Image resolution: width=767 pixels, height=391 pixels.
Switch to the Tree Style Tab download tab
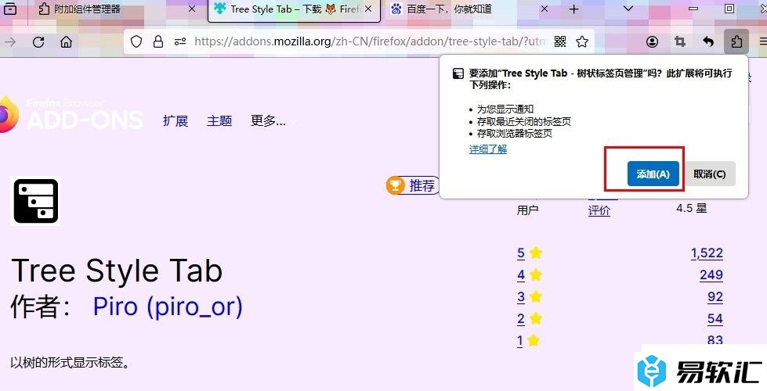pos(294,9)
